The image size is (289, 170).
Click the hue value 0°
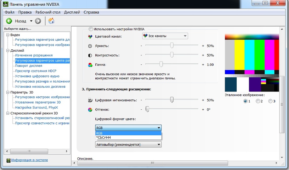(x=208, y=110)
